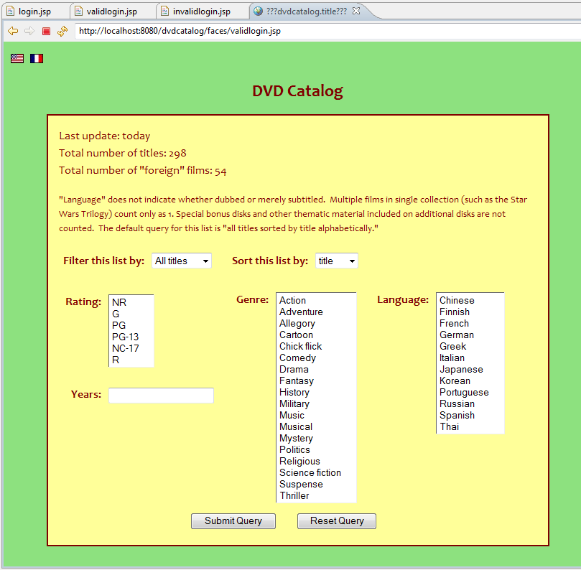Open the Filter this list by dropdown
The height and width of the screenshot is (570, 581).
182,261
